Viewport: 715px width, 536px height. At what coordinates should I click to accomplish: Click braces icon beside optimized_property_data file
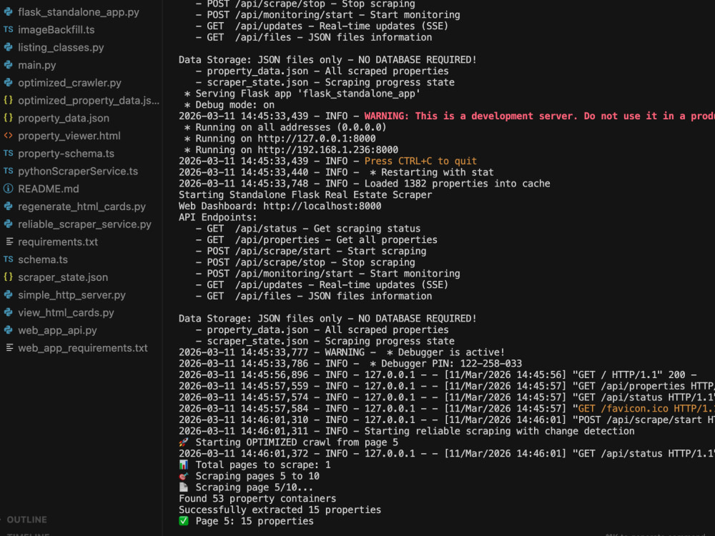click(x=8, y=100)
